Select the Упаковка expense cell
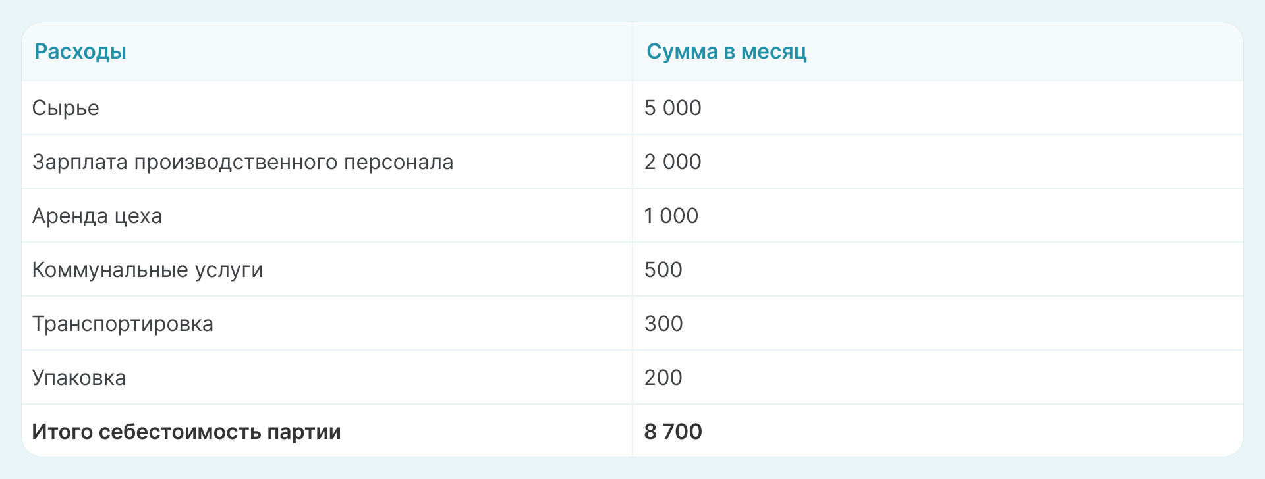 coord(79,378)
